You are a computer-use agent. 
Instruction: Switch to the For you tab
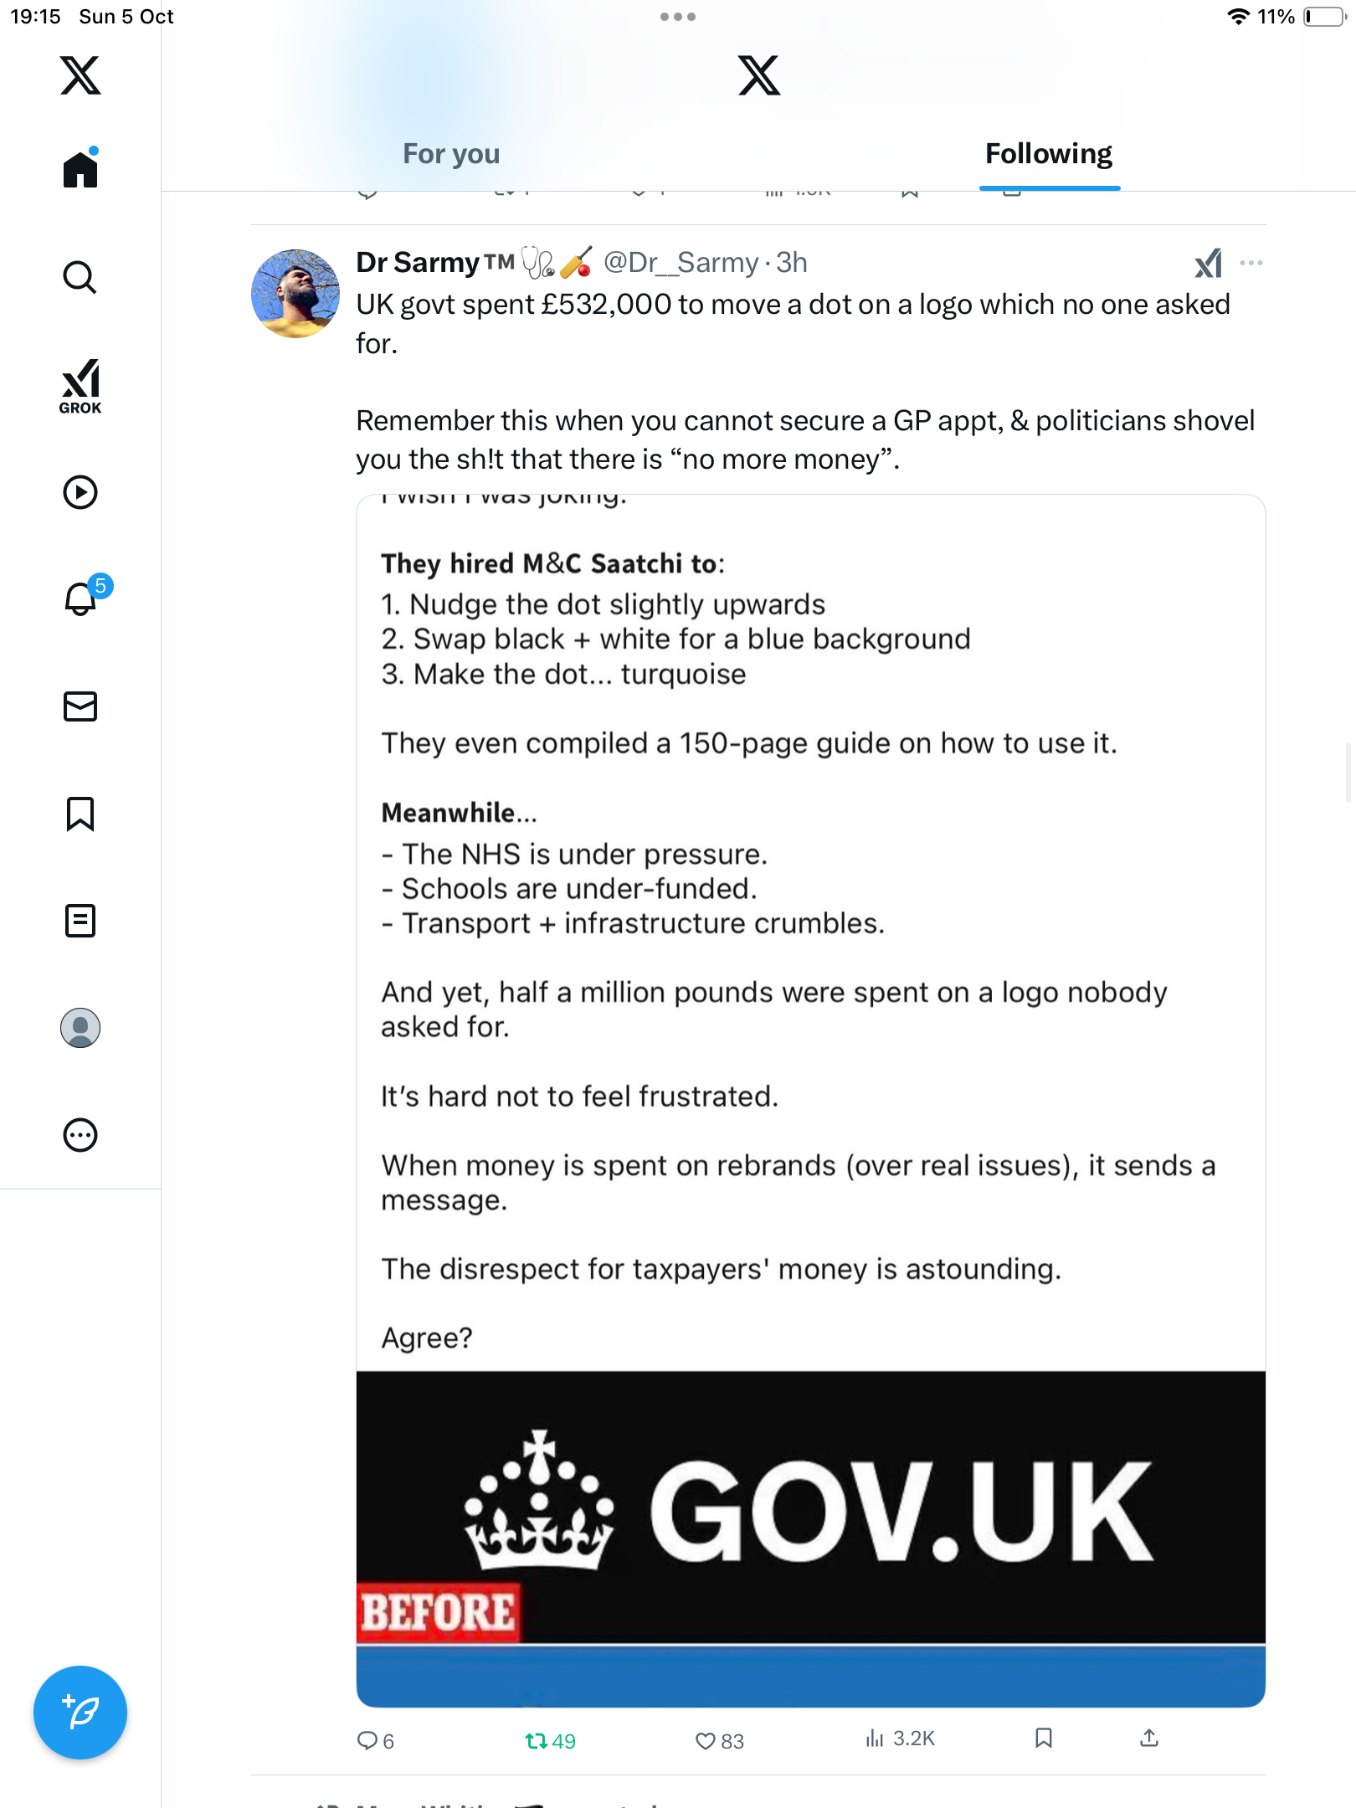[x=451, y=154]
